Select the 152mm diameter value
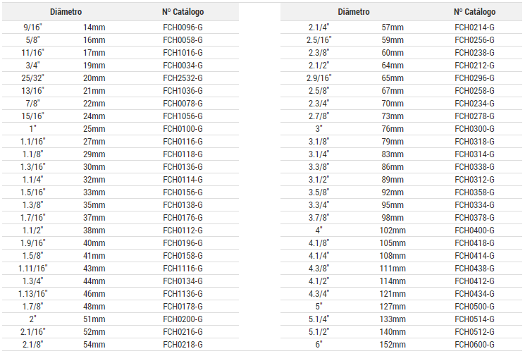 [x=393, y=345]
